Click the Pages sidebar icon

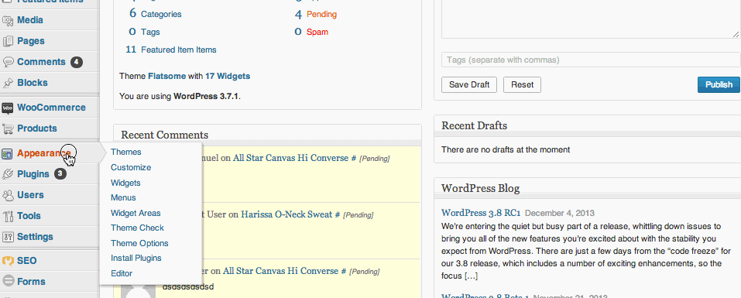8,41
